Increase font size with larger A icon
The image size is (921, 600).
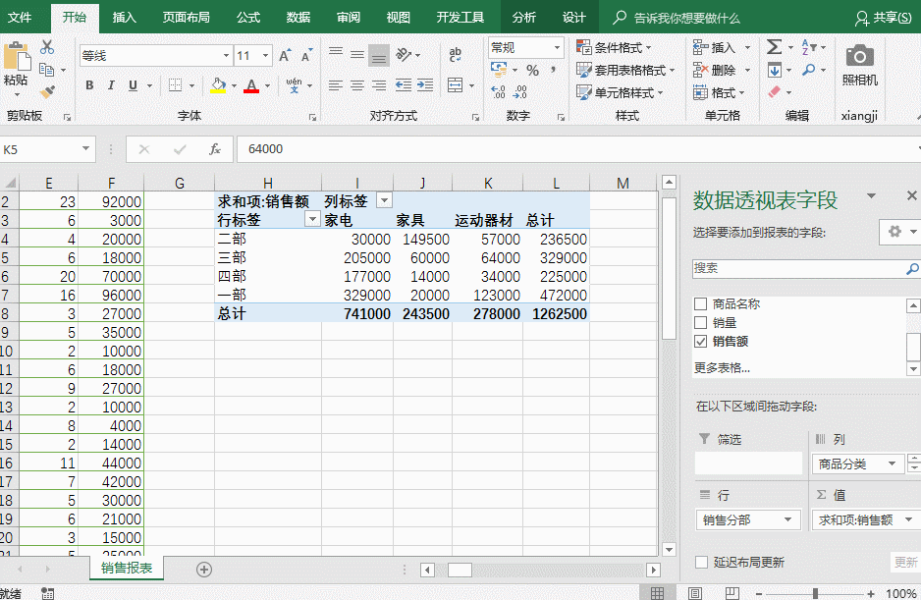pyautogui.click(x=284, y=56)
